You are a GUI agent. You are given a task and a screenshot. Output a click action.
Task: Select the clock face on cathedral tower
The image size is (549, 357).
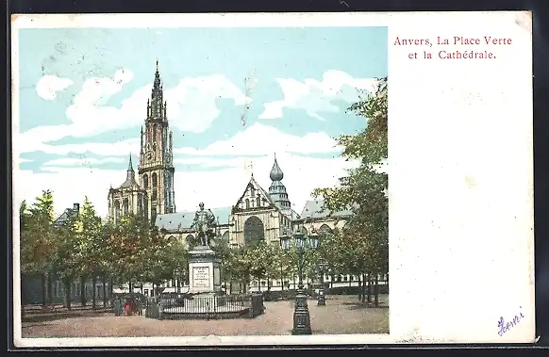click(149, 154)
